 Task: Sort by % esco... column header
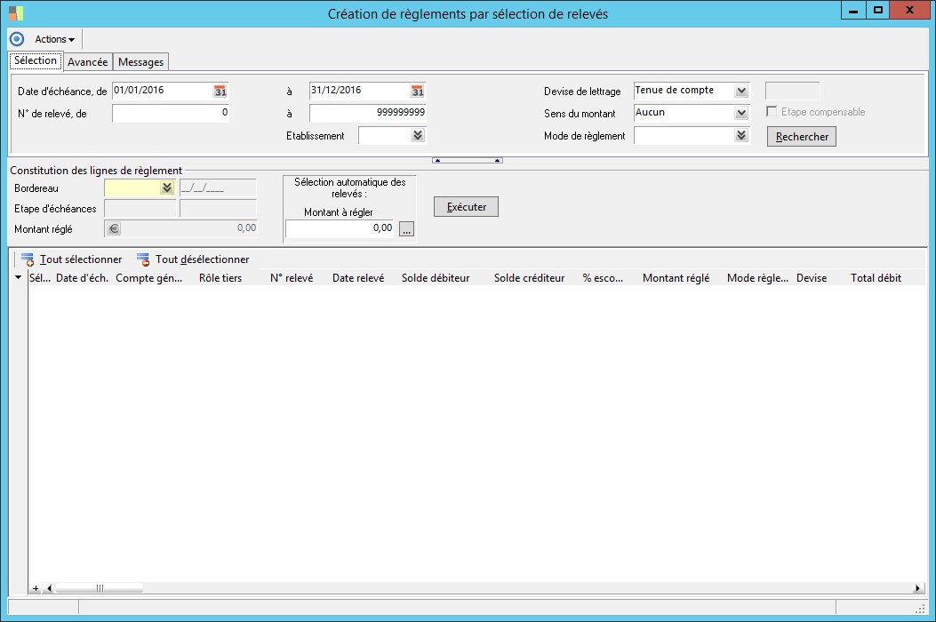click(x=603, y=278)
